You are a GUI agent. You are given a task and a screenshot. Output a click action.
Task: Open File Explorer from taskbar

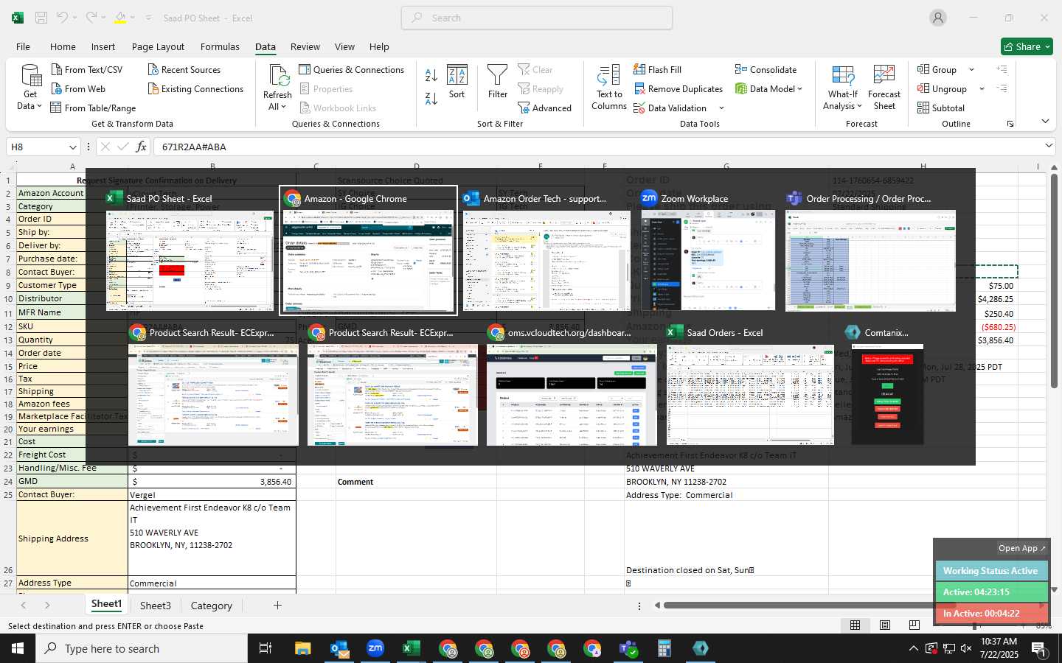click(303, 648)
